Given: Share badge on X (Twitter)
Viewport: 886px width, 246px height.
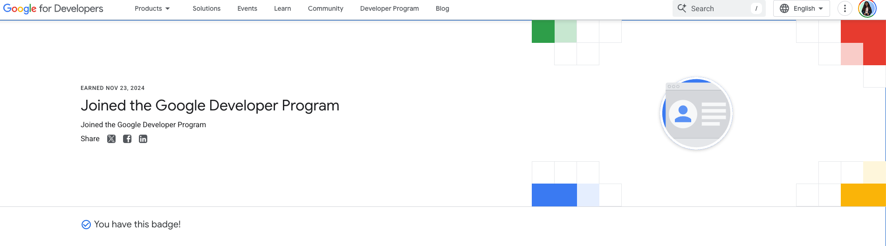Looking at the screenshot, I should pyautogui.click(x=111, y=139).
